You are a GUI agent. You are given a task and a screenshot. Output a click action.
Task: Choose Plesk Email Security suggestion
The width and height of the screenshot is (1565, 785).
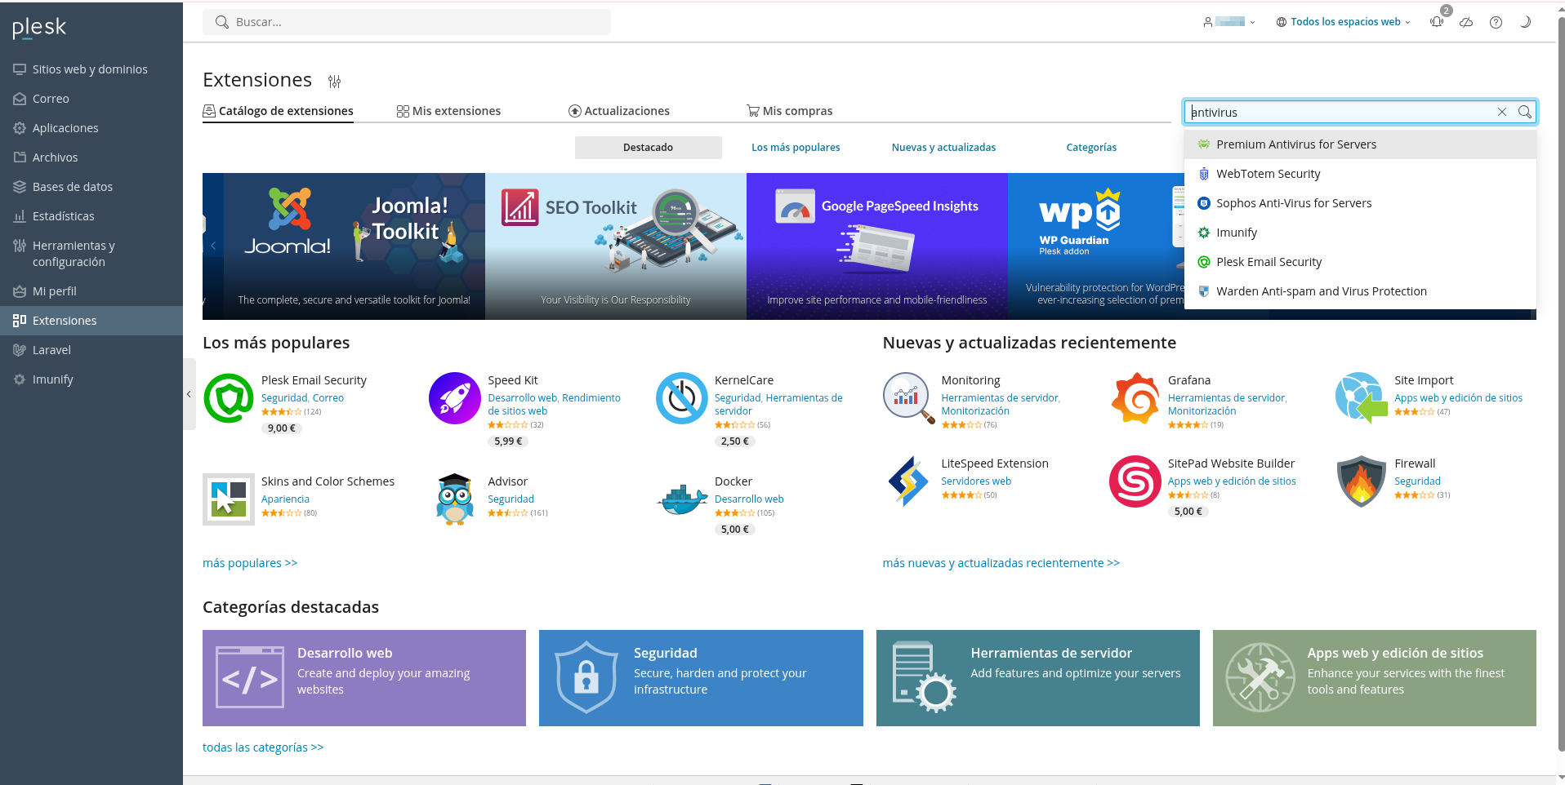(x=1360, y=262)
